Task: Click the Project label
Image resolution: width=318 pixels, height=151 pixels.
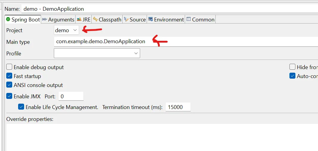Action: (x=14, y=30)
